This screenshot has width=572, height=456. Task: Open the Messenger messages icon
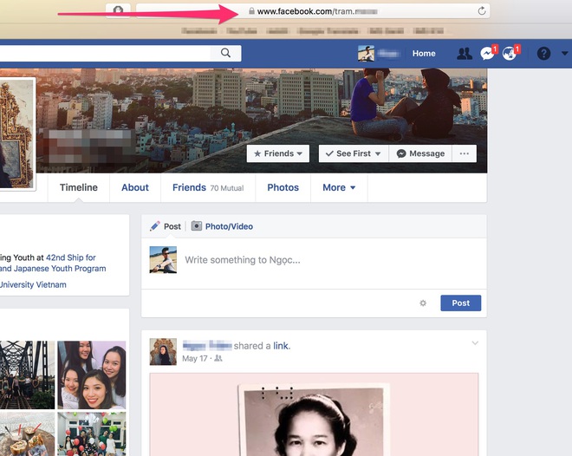click(487, 54)
